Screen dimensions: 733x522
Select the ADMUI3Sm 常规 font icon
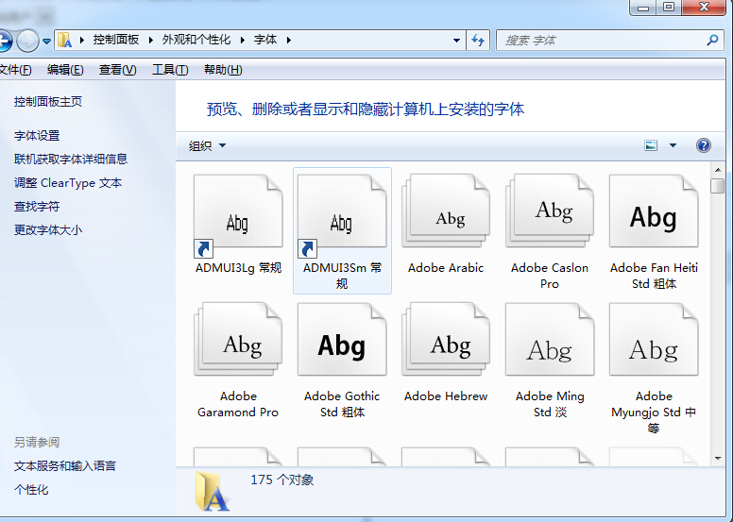(342, 217)
